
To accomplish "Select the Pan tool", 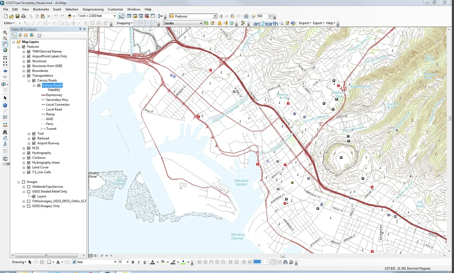I will tap(5, 45).
